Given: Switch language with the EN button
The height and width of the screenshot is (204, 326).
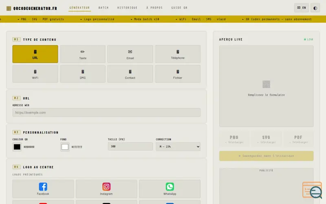Looking at the screenshot, I should (301, 8).
